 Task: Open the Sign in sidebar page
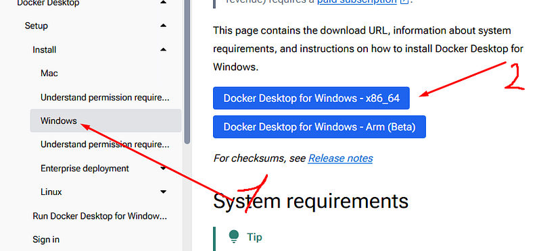point(46,240)
